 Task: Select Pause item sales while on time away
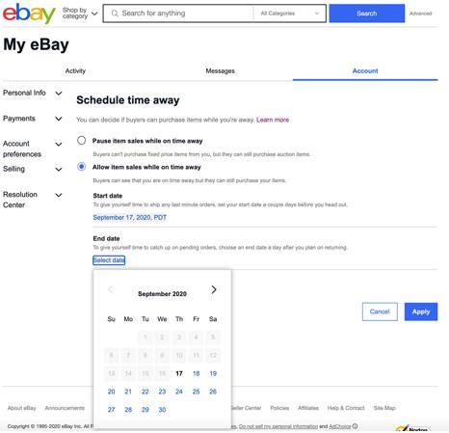coord(82,141)
